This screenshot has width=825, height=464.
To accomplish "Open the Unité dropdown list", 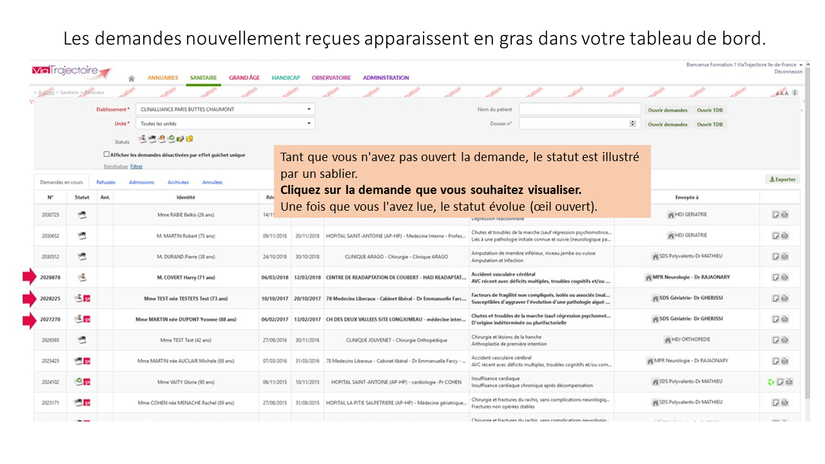I will pos(309,124).
